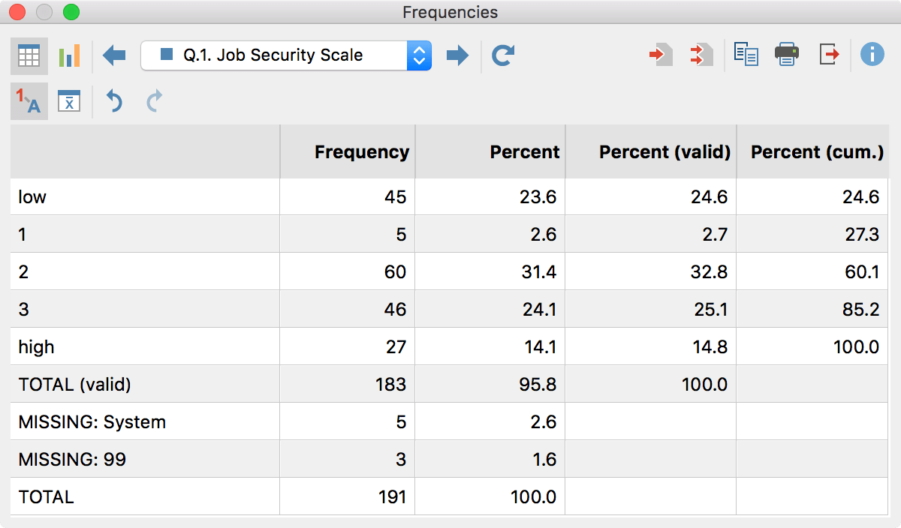901x528 pixels.
Task: Click the Percent (cum.) column header
Action: (812, 152)
